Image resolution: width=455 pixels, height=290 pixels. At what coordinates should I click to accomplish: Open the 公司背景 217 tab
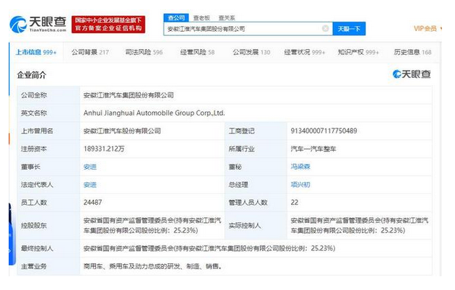90,53
